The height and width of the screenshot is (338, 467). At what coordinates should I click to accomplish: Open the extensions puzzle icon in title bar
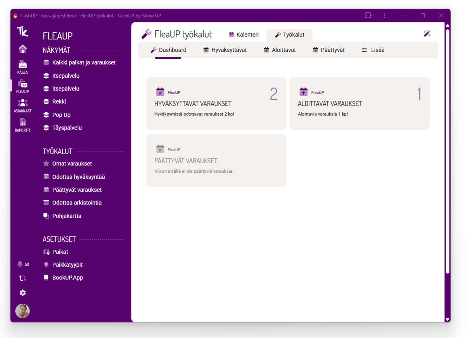(x=368, y=15)
